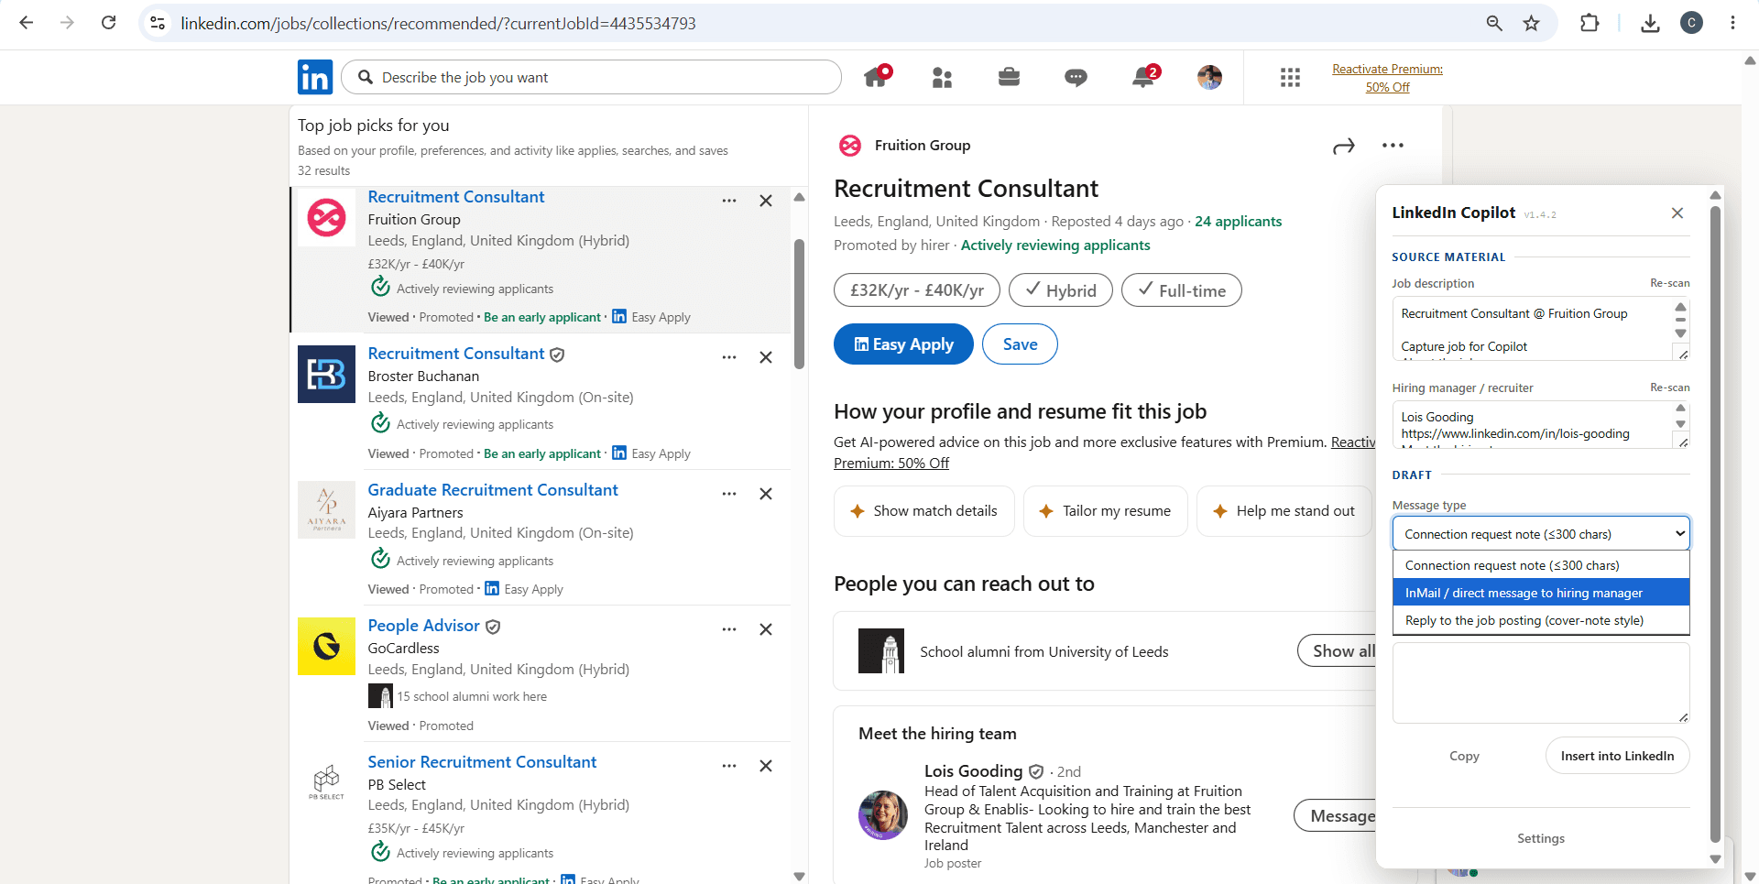
Task: Dismiss the Fruition Group job card
Action: pos(766,201)
